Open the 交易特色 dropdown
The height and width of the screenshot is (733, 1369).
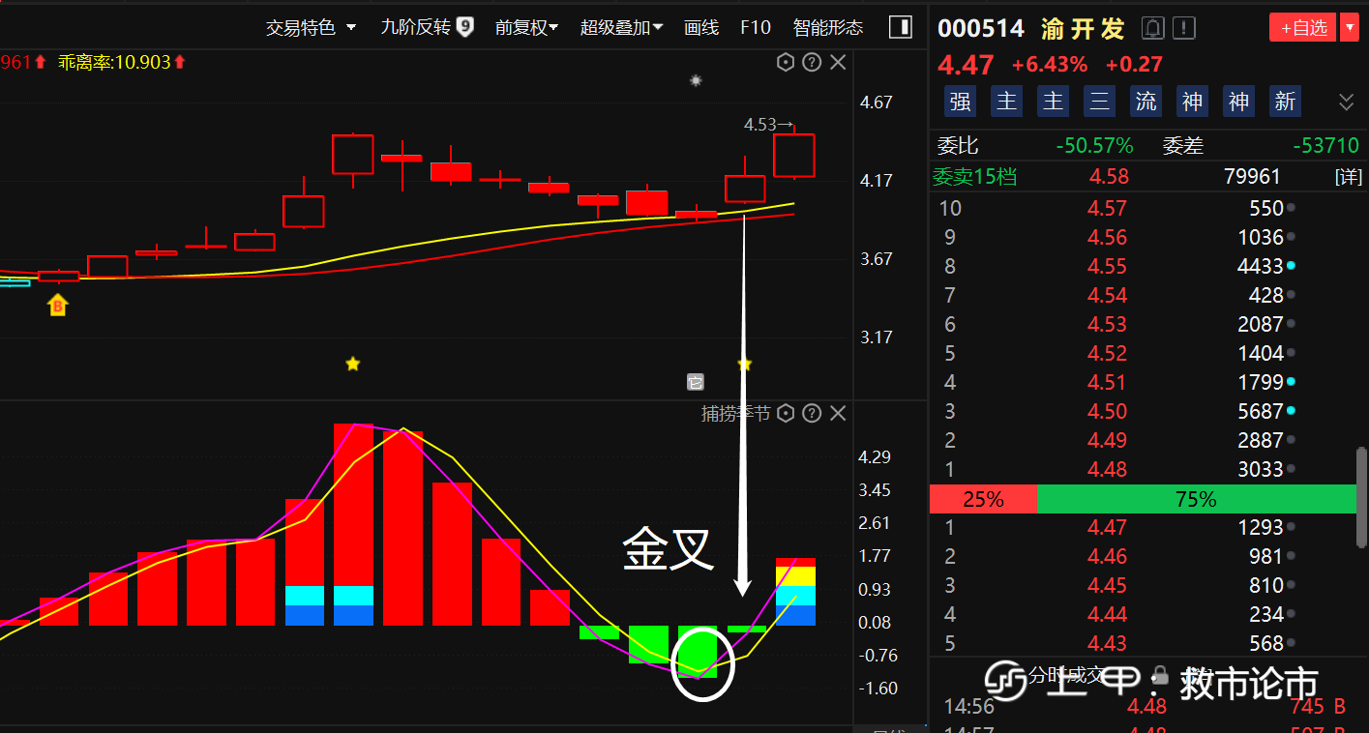312,27
